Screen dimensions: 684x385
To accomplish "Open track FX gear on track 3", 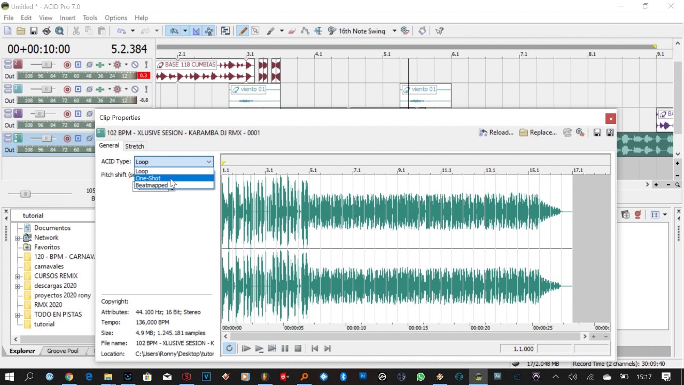I will point(117,89).
